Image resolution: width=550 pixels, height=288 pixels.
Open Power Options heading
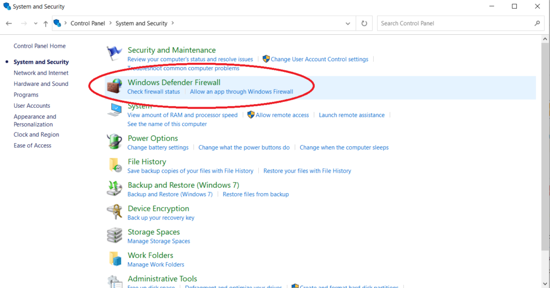[x=153, y=138]
